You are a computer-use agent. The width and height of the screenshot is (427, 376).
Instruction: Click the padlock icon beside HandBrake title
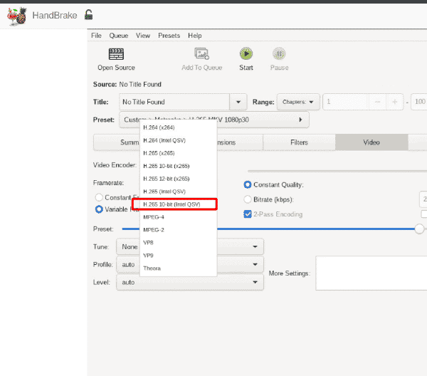[x=88, y=15]
